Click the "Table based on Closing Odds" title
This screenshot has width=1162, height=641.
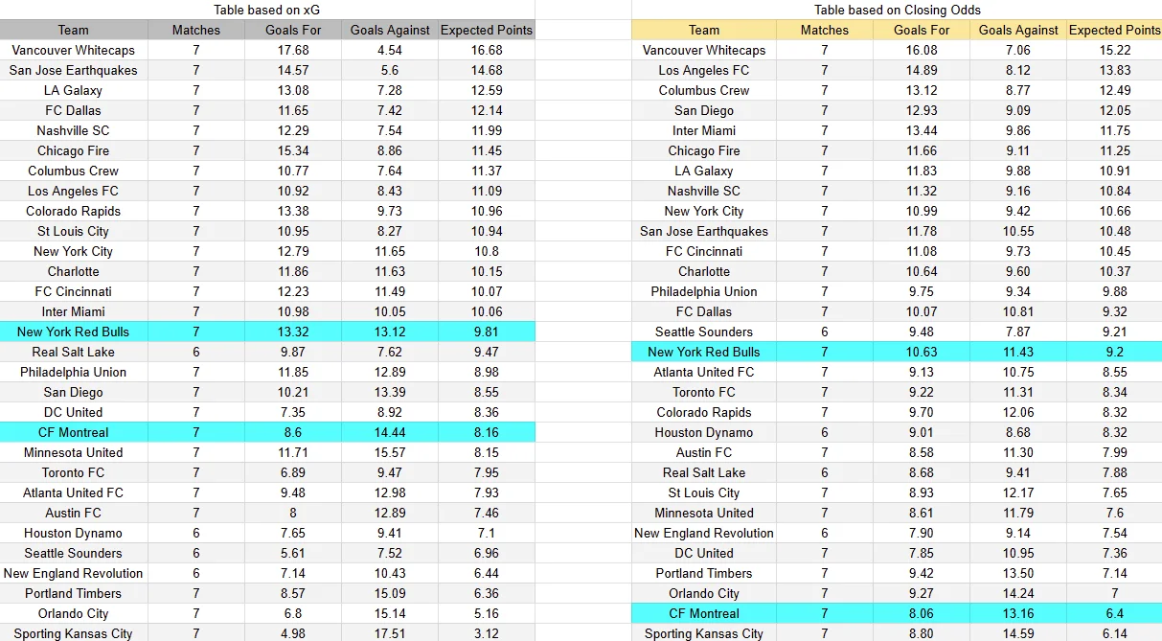click(896, 10)
